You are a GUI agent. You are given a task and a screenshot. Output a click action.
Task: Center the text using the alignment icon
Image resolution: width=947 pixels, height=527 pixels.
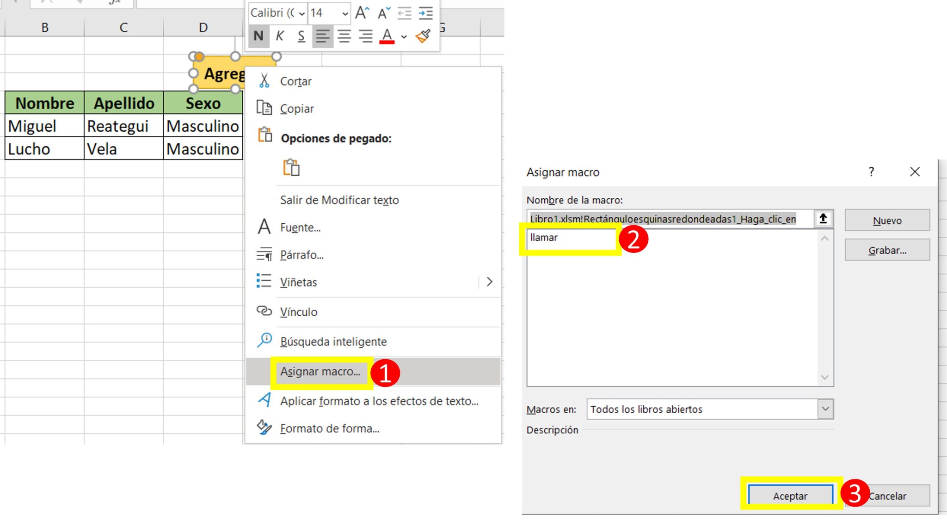tap(344, 36)
